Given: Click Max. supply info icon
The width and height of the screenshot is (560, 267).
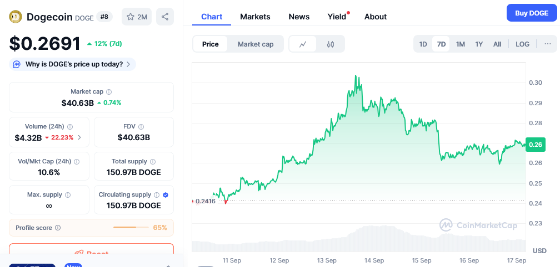Looking at the screenshot, I should (68, 195).
